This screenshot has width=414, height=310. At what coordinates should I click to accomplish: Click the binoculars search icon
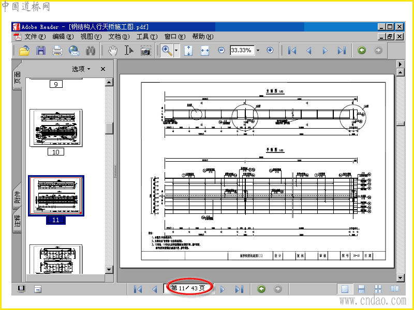click(x=91, y=51)
